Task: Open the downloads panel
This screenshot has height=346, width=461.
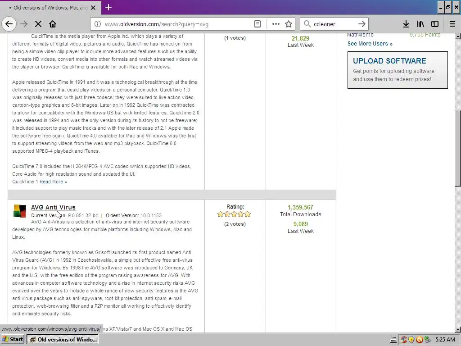Action: 406,24
